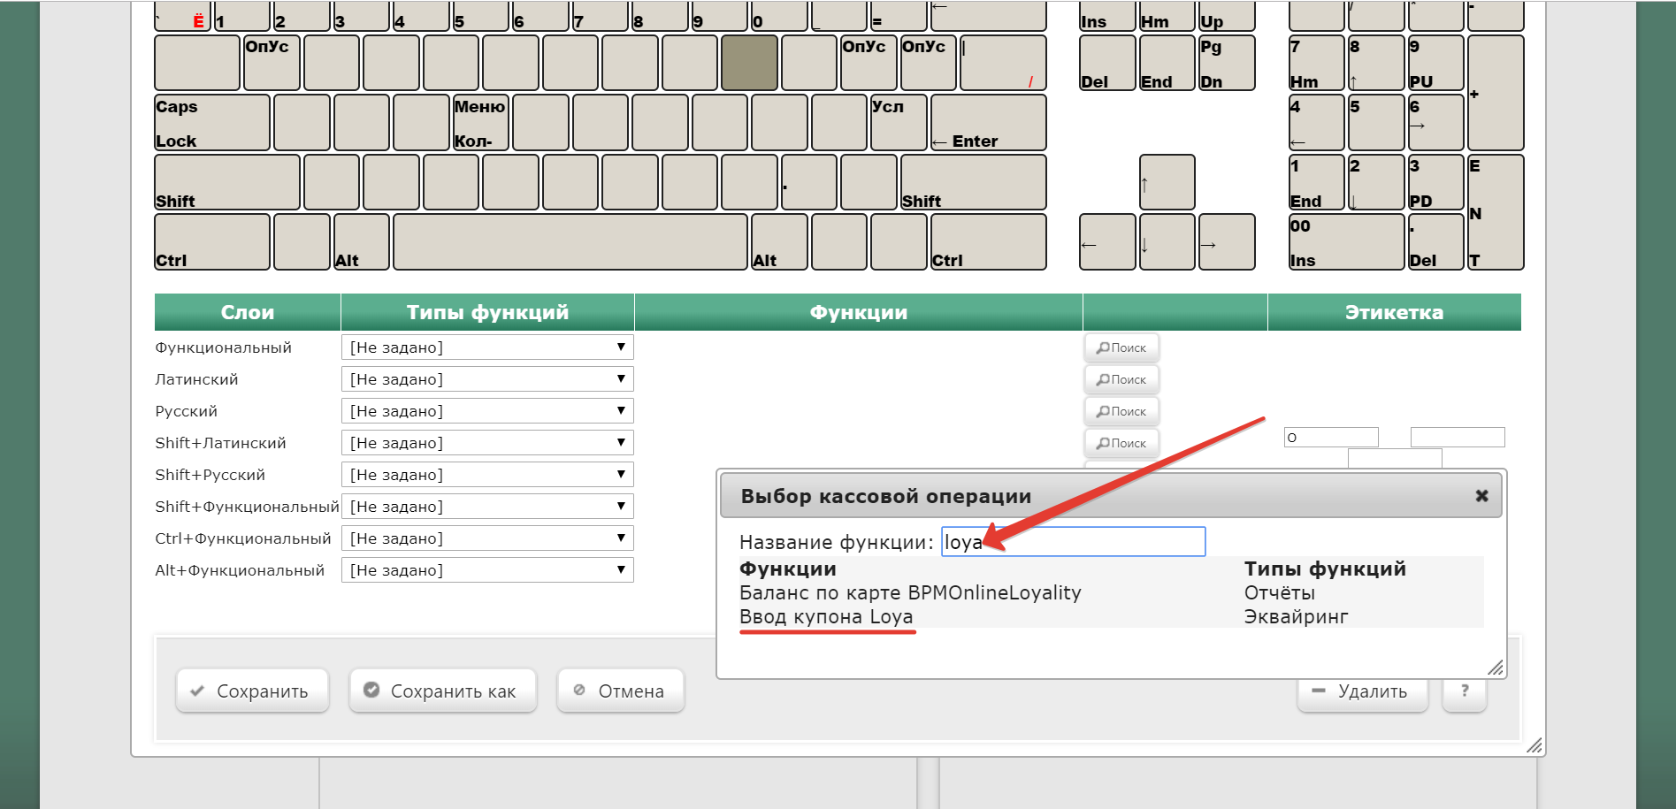The width and height of the screenshot is (1676, 809).
Task: Click the 'Слои' column header
Action: point(248,312)
